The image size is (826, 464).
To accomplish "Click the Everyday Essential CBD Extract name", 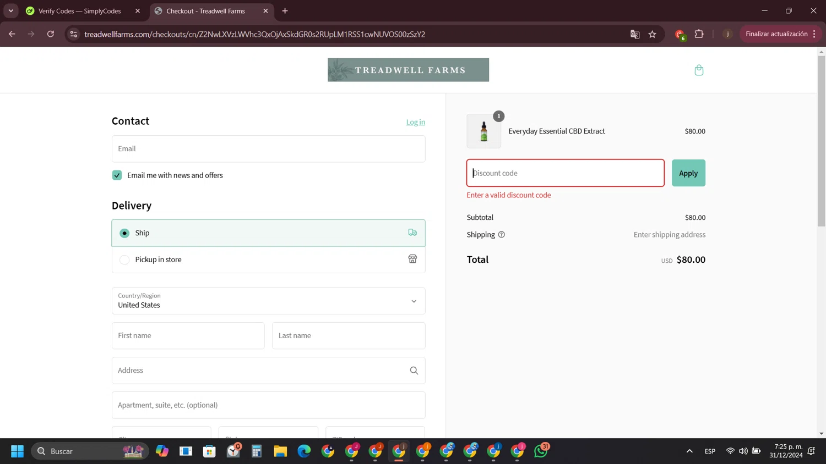I will [x=557, y=131].
